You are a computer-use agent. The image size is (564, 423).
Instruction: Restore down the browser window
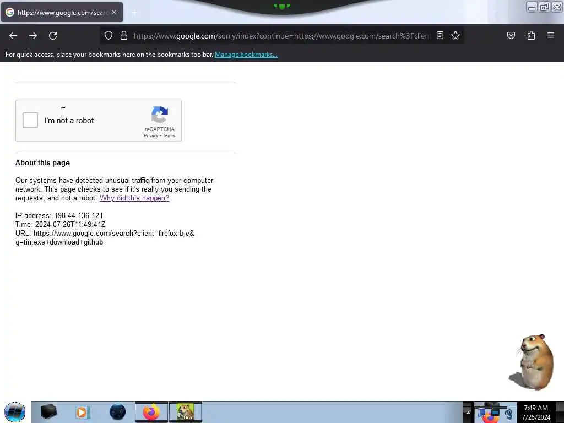point(544,7)
